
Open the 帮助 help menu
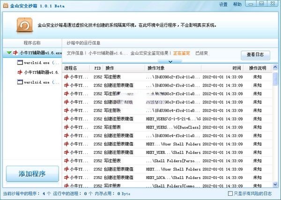coord(237,4)
